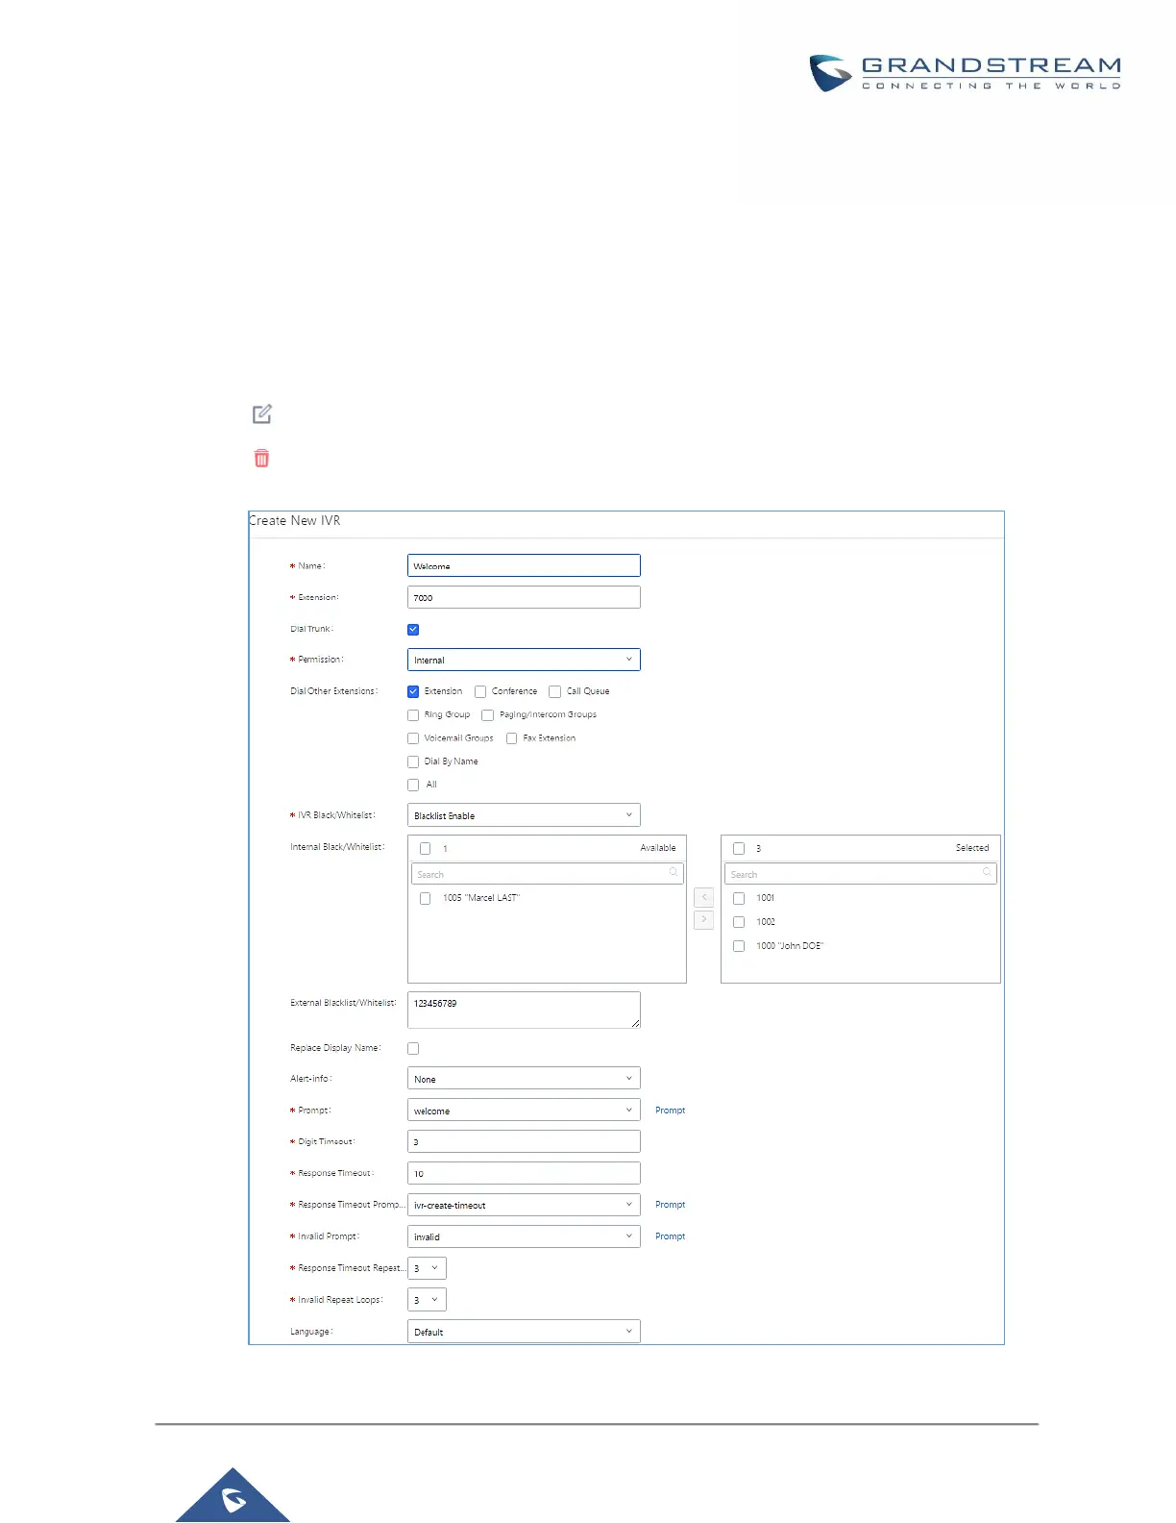Open the Permission dropdown
The width and height of the screenshot is (1176, 1523).
pyautogui.click(x=524, y=660)
